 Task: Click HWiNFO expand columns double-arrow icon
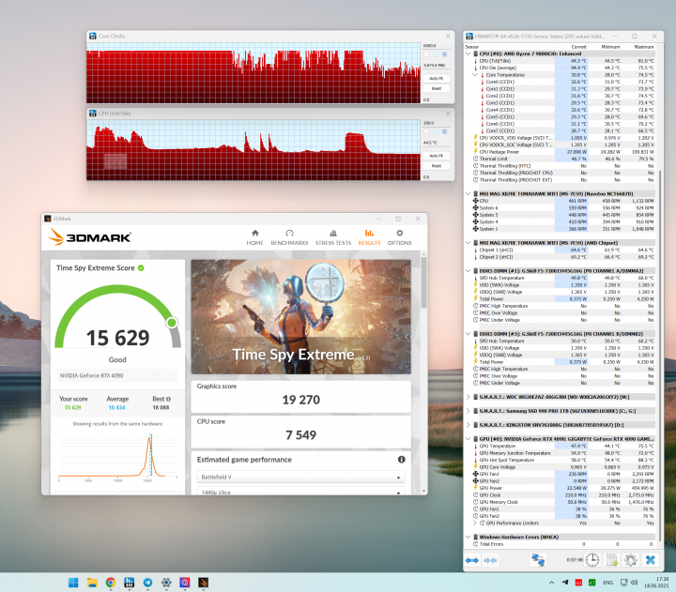coord(472,560)
